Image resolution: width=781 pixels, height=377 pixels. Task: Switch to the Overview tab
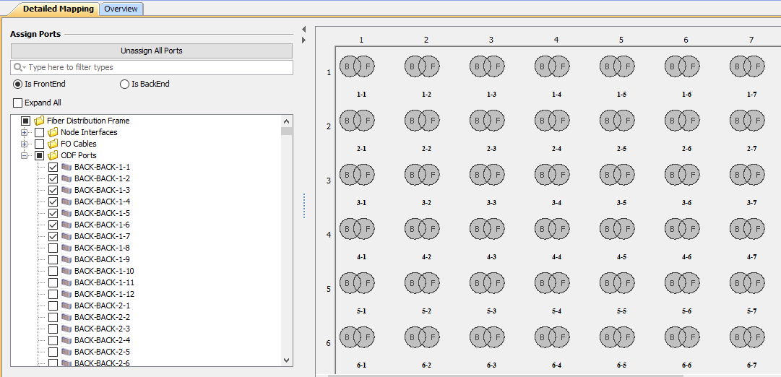click(x=121, y=9)
